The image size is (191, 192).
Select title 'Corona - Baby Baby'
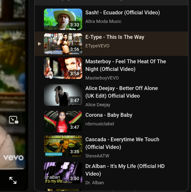pos(109,115)
